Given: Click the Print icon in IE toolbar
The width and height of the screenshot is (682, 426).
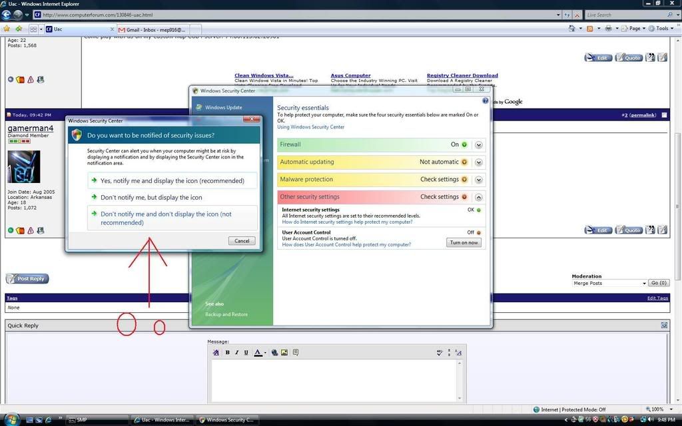Looking at the screenshot, I should 608,29.
